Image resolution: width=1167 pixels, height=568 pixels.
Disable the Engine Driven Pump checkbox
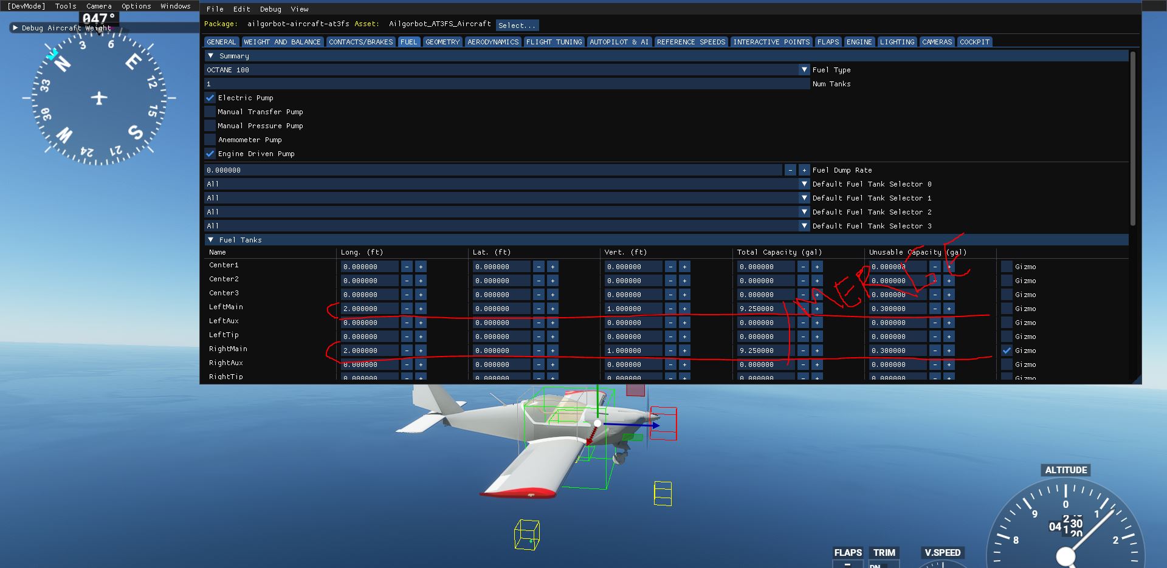click(210, 154)
